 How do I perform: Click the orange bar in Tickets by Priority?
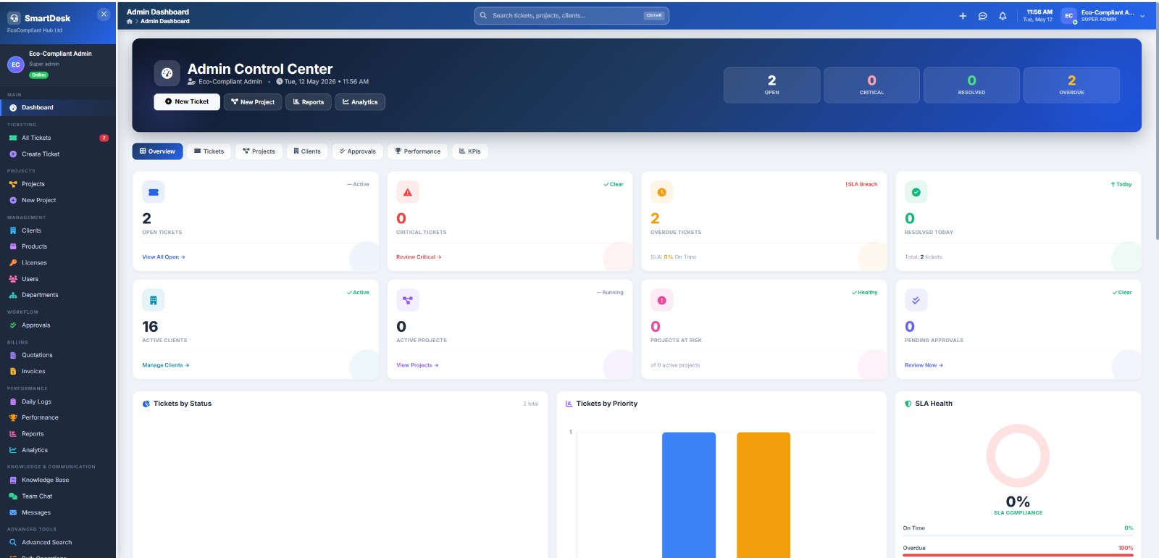click(x=763, y=495)
